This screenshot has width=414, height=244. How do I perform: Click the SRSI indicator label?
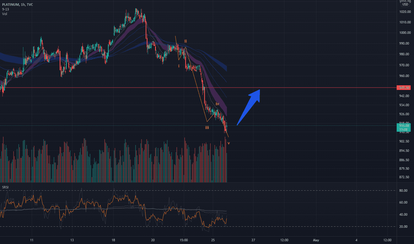(5, 187)
